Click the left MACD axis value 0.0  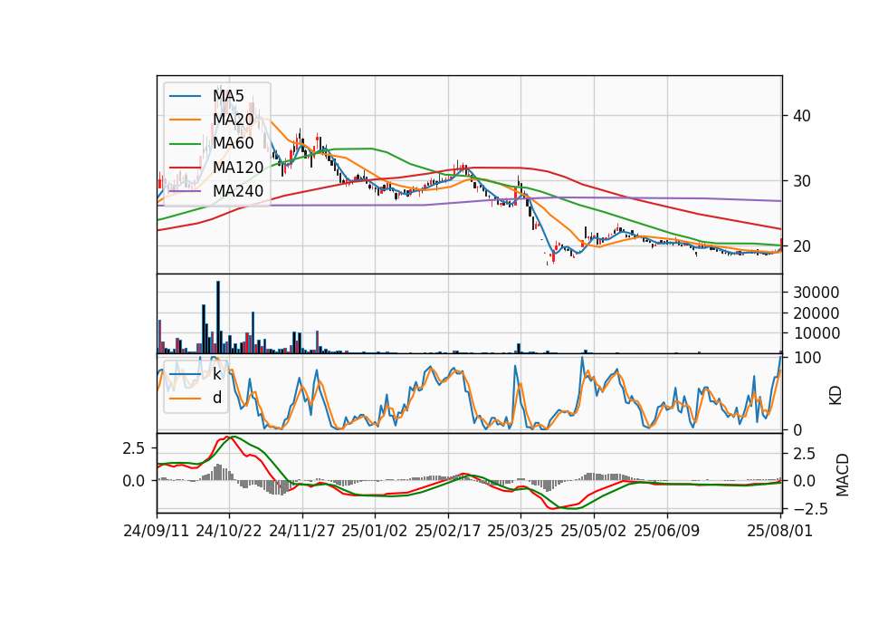pos(134,481)
